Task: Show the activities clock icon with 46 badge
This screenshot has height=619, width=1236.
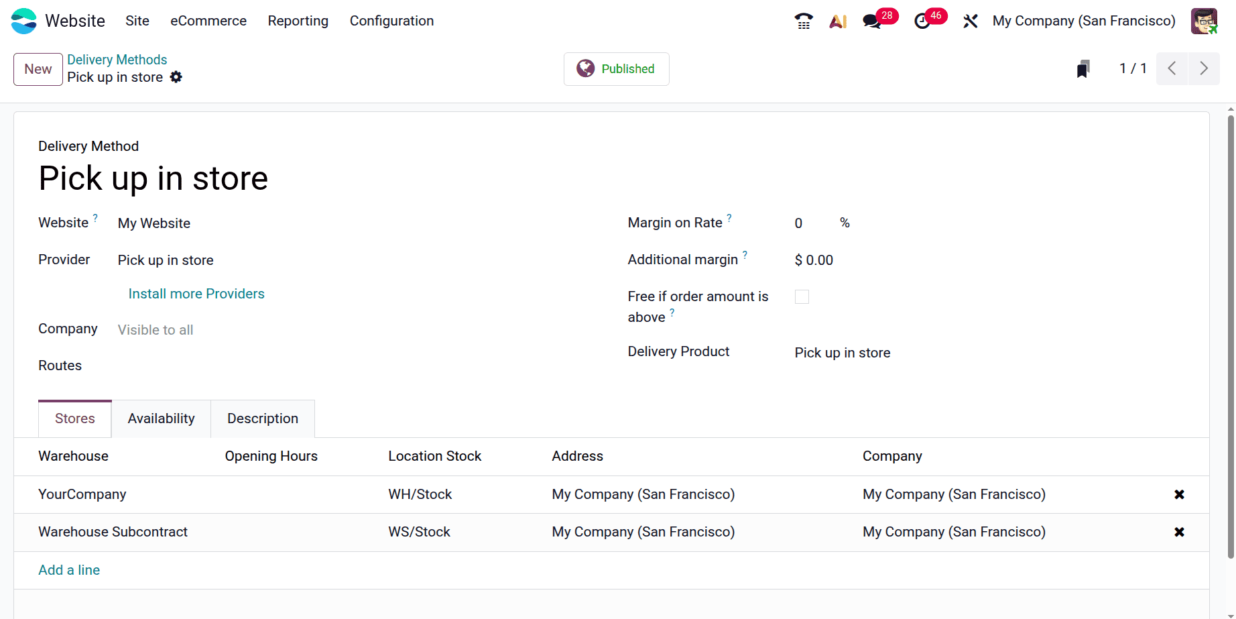Action: (x=922, y=21)
